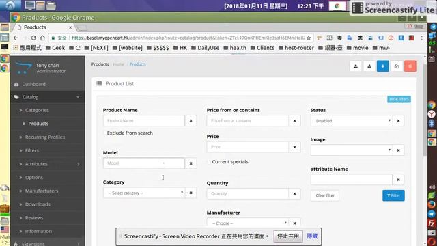Click the Clear filter button
The height and width of the screenshot is (246, 437).
[x=325, y=195]
